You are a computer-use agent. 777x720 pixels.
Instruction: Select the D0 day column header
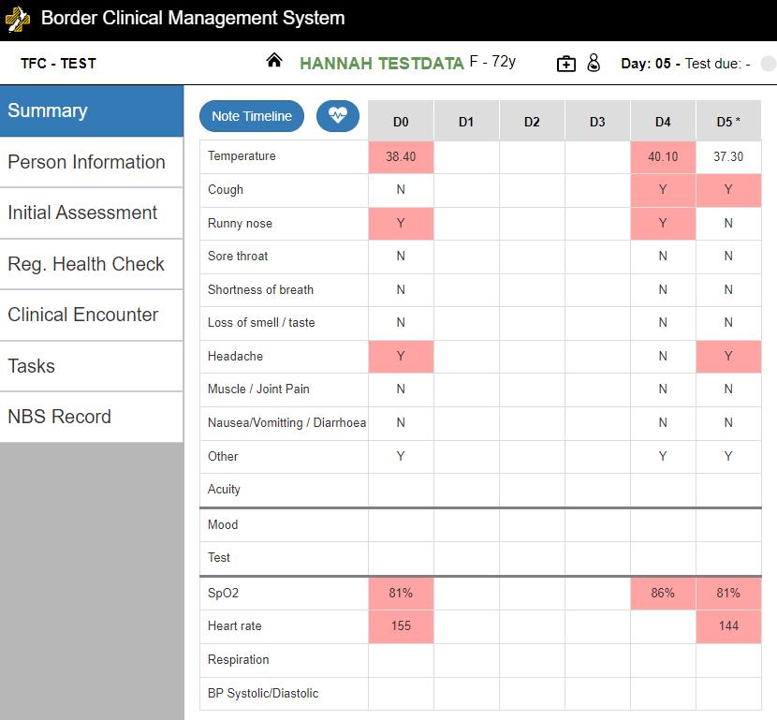pos(401,121)
